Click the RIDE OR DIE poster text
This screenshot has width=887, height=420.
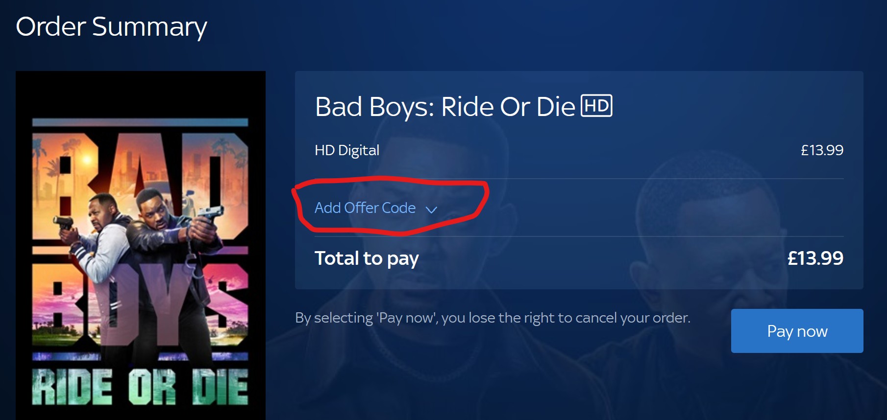pyautogui.click(x=140, y=387)
